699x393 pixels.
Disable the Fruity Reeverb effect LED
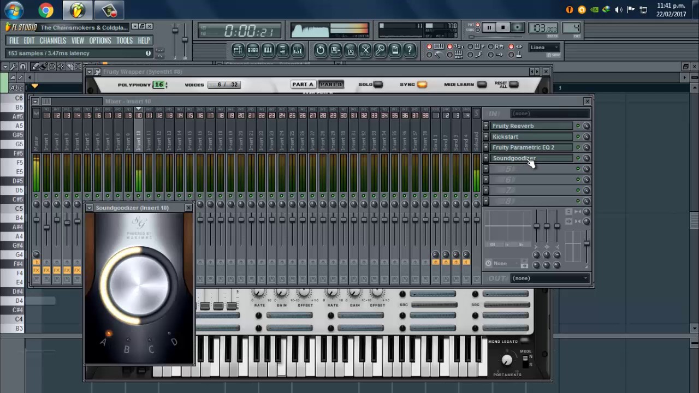point(578,126)
